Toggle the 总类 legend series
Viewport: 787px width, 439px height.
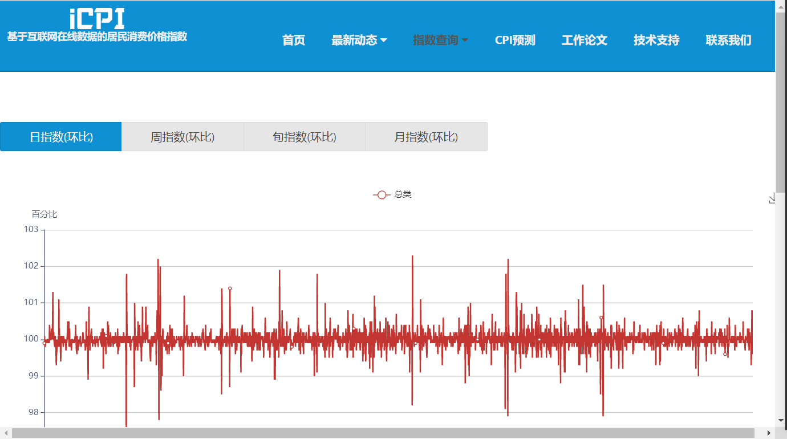[392, 194]
